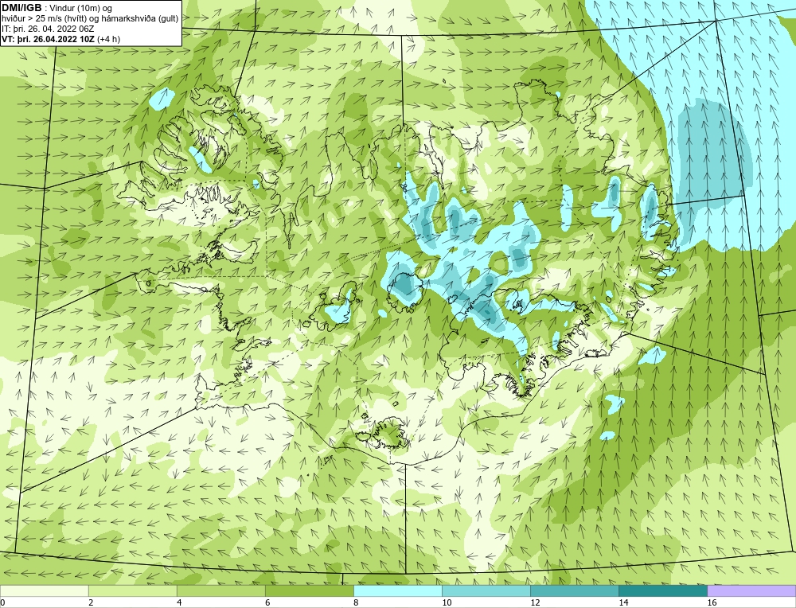Click the legend label '4'
The image size is (796, 608).
[x=179, y=602]
